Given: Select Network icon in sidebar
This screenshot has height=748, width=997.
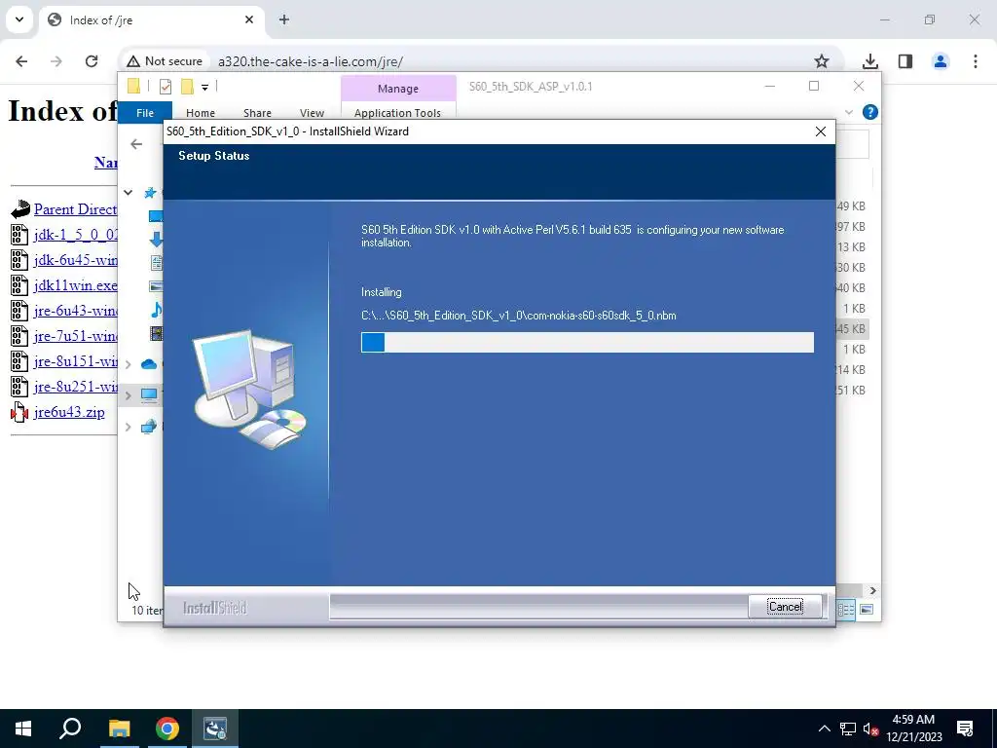Looking at the screenshot, I should click(x=149, y=427).
